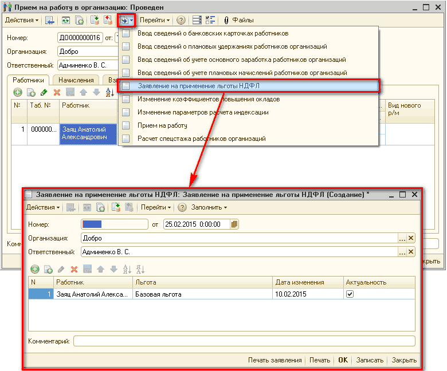Click the Файлы paperclip button

point(238,20)
